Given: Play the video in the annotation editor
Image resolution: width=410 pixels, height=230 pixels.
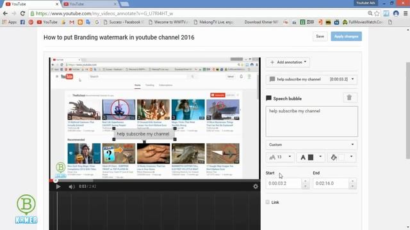Looking at the screenshot, I should pyautogui.click(x=58, y=187).
